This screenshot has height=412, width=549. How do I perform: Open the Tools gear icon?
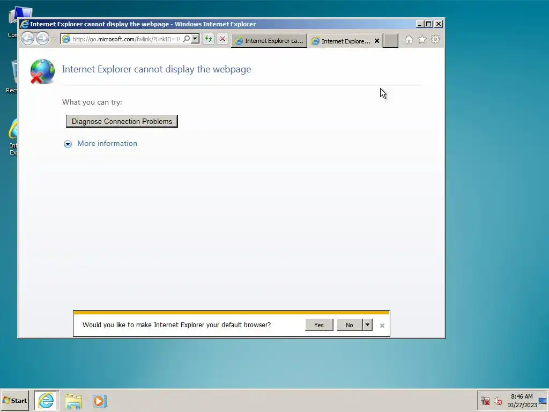coord(435,39)
